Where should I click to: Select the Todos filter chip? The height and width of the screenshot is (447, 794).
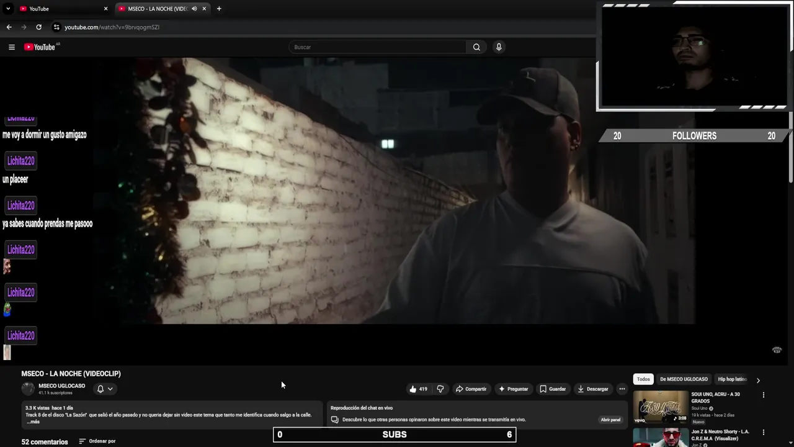[643, 379]
